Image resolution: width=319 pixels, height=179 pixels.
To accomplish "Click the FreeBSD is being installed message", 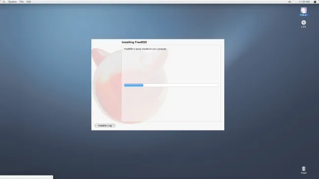I will pos(145,49).
